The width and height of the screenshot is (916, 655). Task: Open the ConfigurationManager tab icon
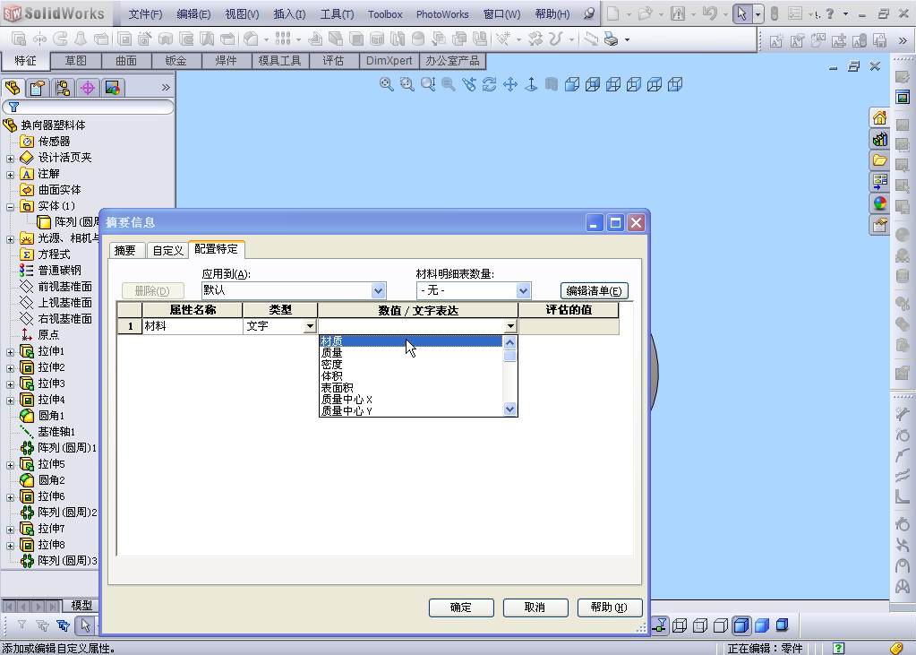point(63,88)
